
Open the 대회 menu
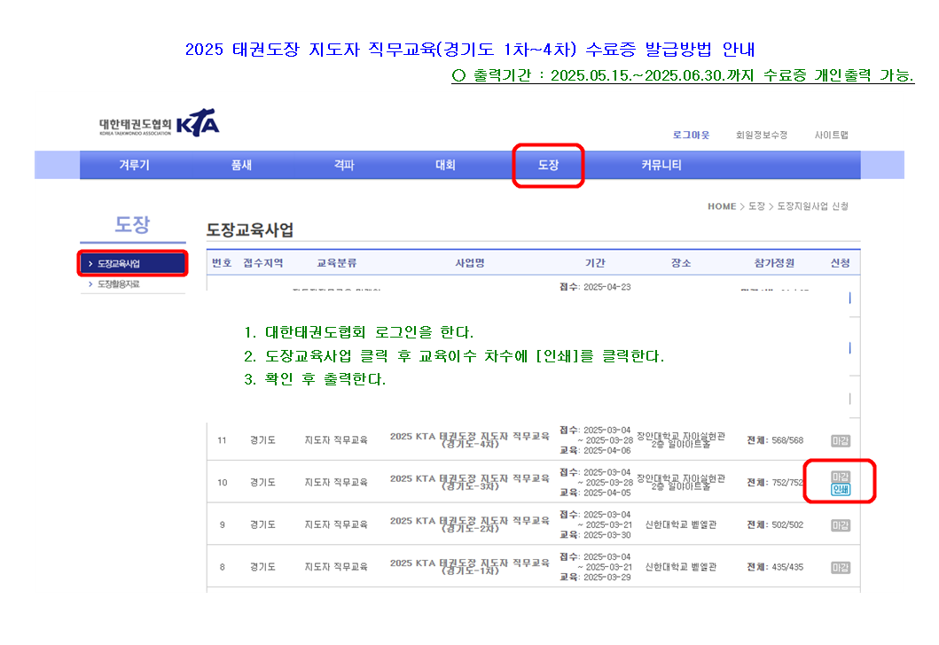[445, 165]
